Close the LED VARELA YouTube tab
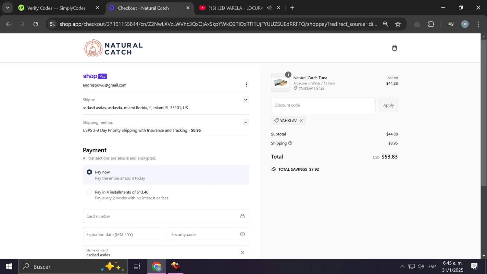 pyautogui.click(x=279, y=8)
